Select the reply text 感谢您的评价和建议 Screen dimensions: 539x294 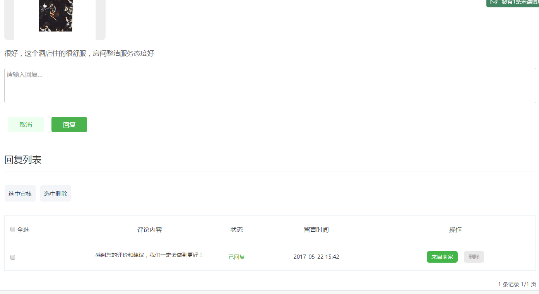pos(149,255)
